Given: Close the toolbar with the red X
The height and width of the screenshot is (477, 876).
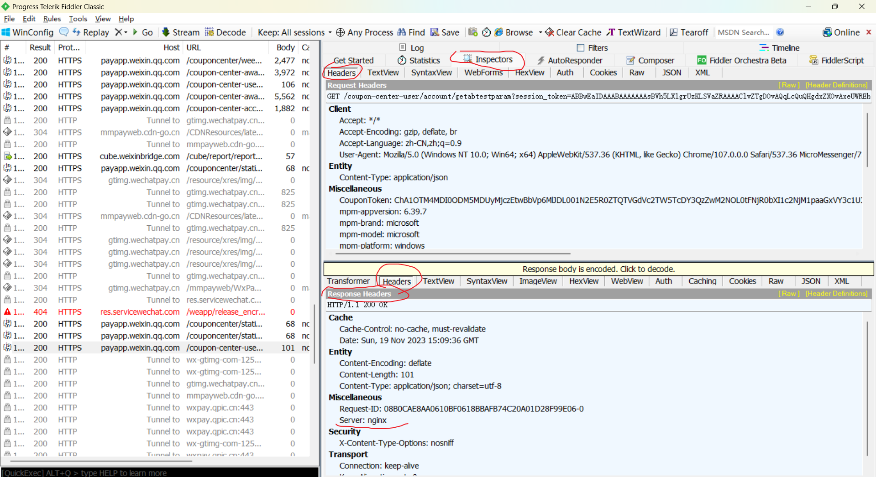Looking at the screenshot, I should pyautogui.click(x=869, y=32).
